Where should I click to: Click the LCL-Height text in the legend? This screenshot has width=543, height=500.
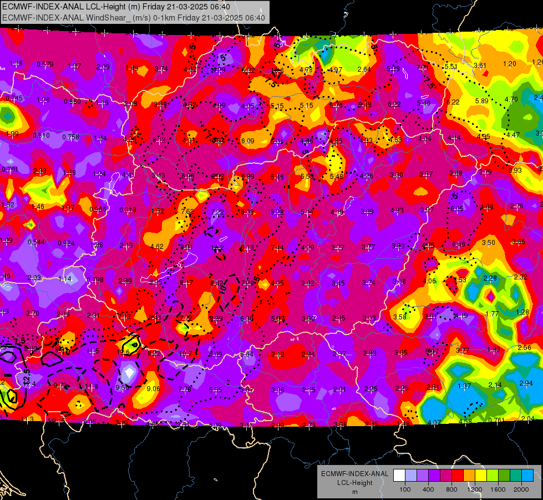[x=354, y=483]
